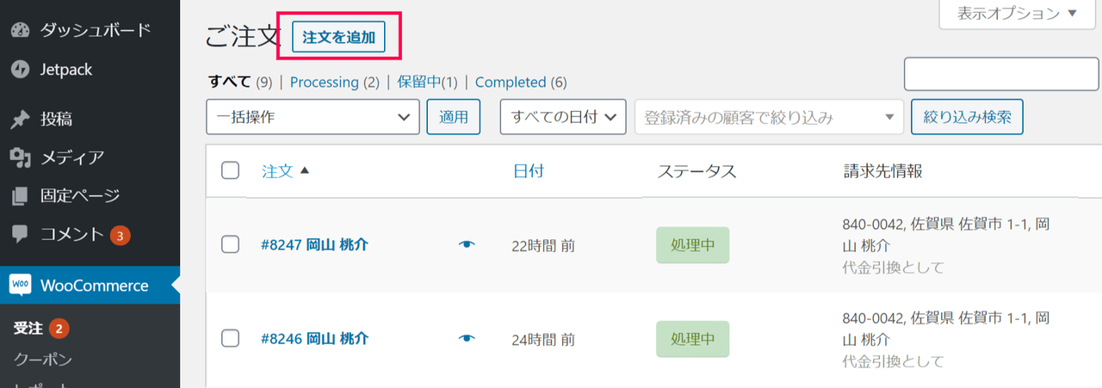Click the WooCommerce logo icon

point(21,285)
